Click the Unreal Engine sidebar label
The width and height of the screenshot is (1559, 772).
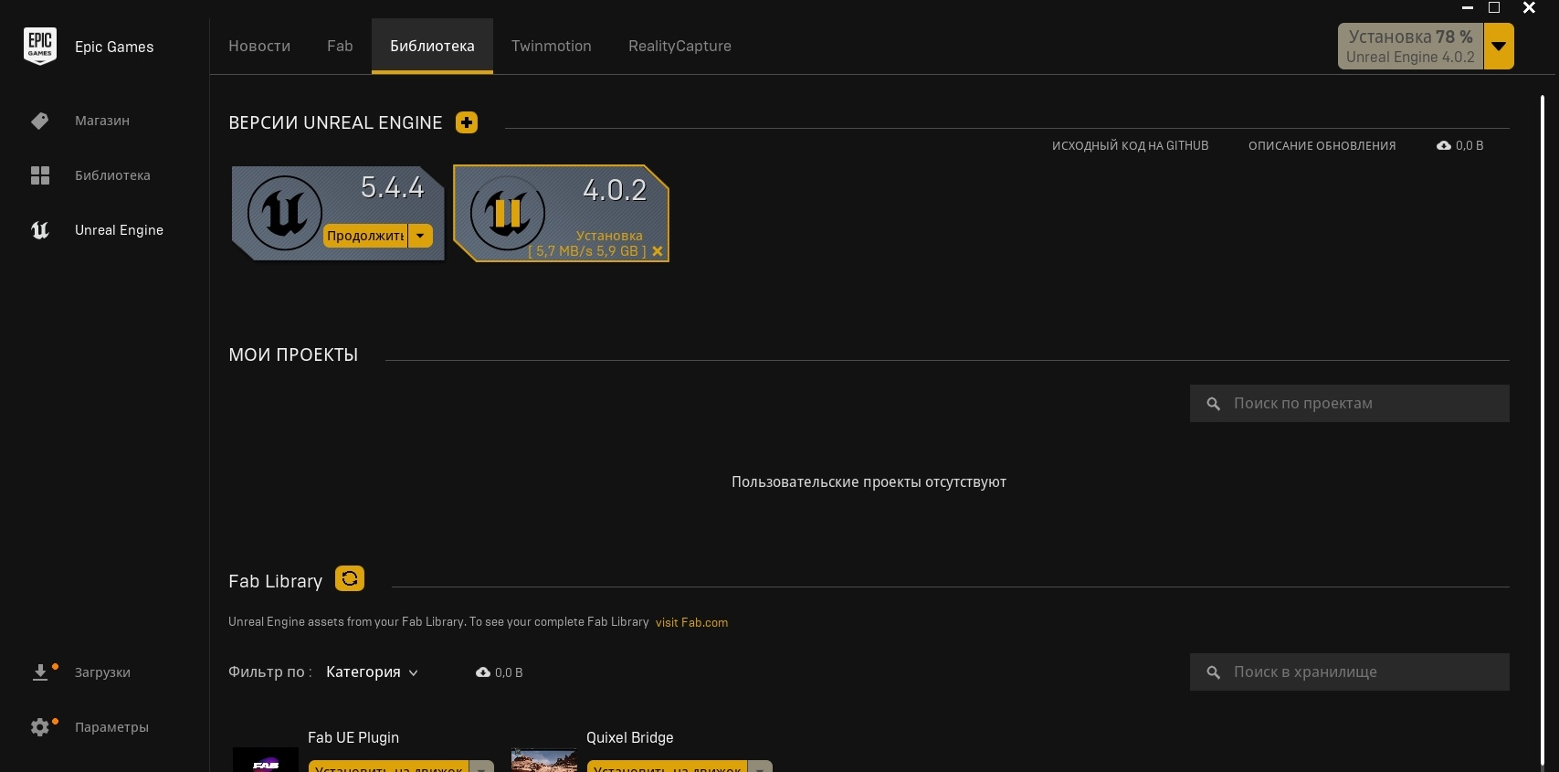click(119, 230)
